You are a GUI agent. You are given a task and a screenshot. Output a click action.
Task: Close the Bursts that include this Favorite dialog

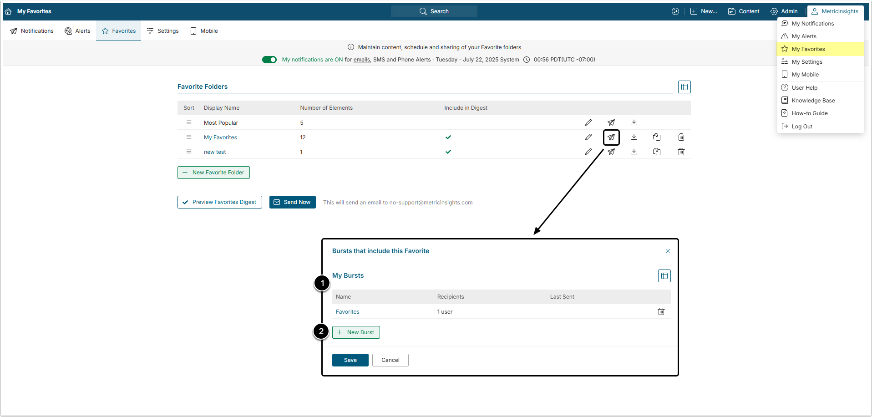[x=668, y=251]
